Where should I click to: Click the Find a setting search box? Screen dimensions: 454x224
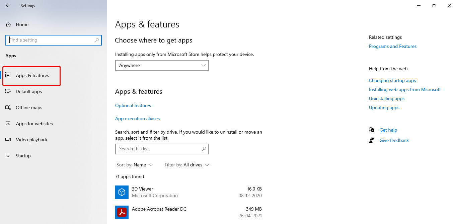pyautogui.click(x=54, y=40)
